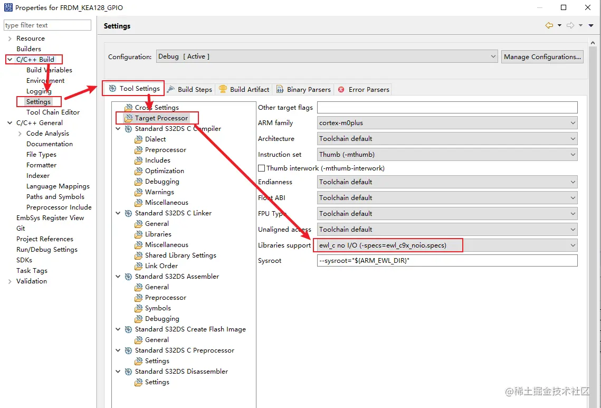Screen dimensions: 601x408
Task: Expand the Code Analysis node
Action: pyautogui.click(x=20, y=134)
